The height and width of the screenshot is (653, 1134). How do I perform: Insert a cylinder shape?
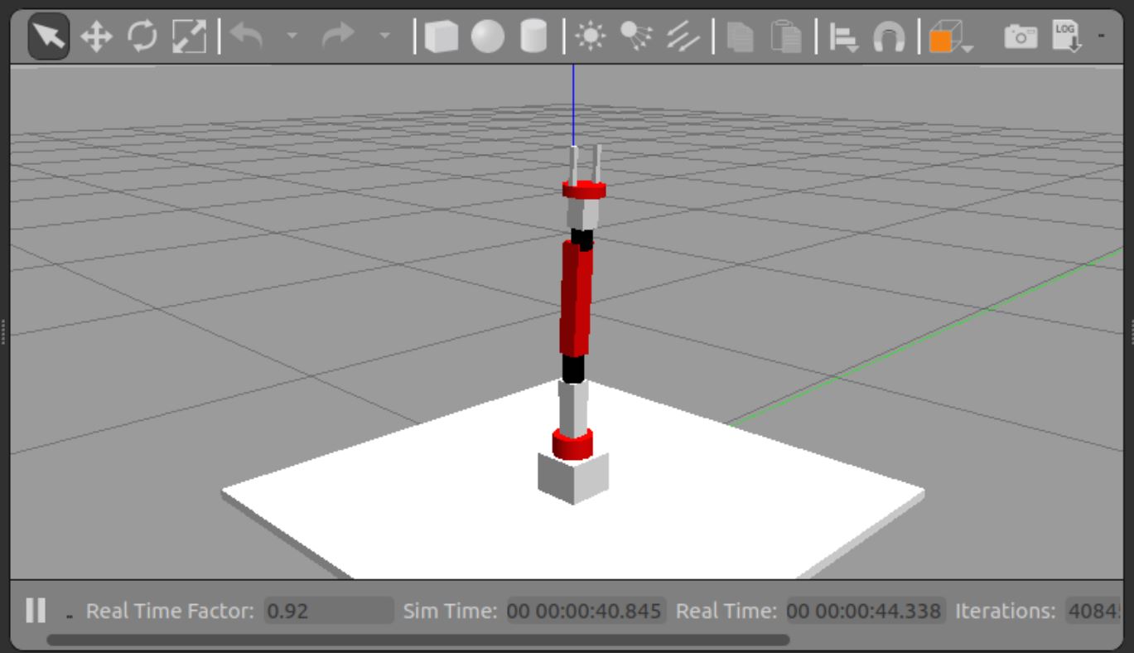pyautogui.click(x=533, y=37)
